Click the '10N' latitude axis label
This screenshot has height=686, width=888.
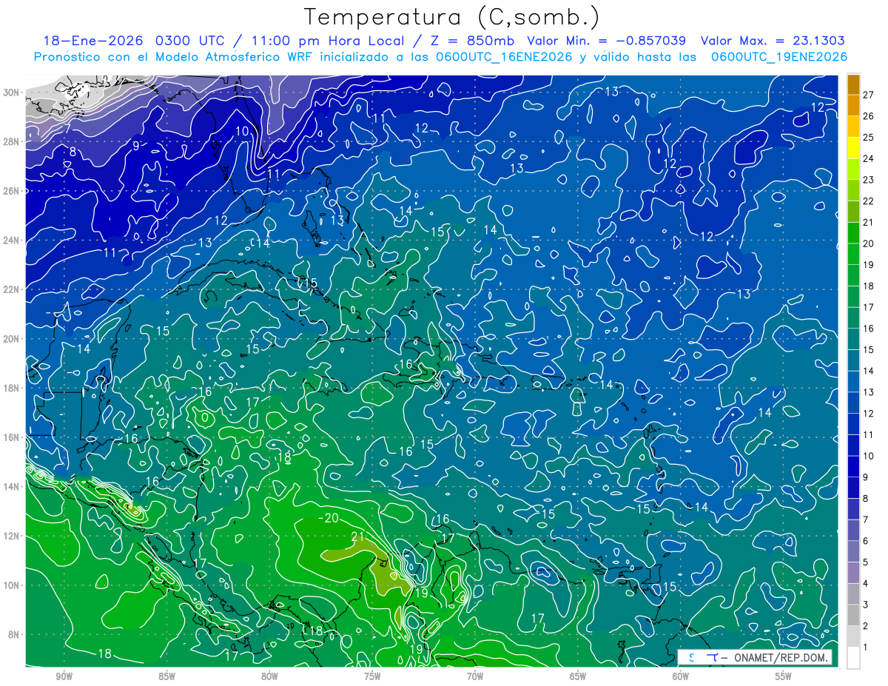click(11, 585)
